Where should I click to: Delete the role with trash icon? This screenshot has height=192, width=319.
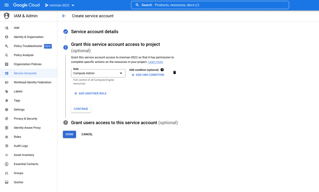point(174,73)
